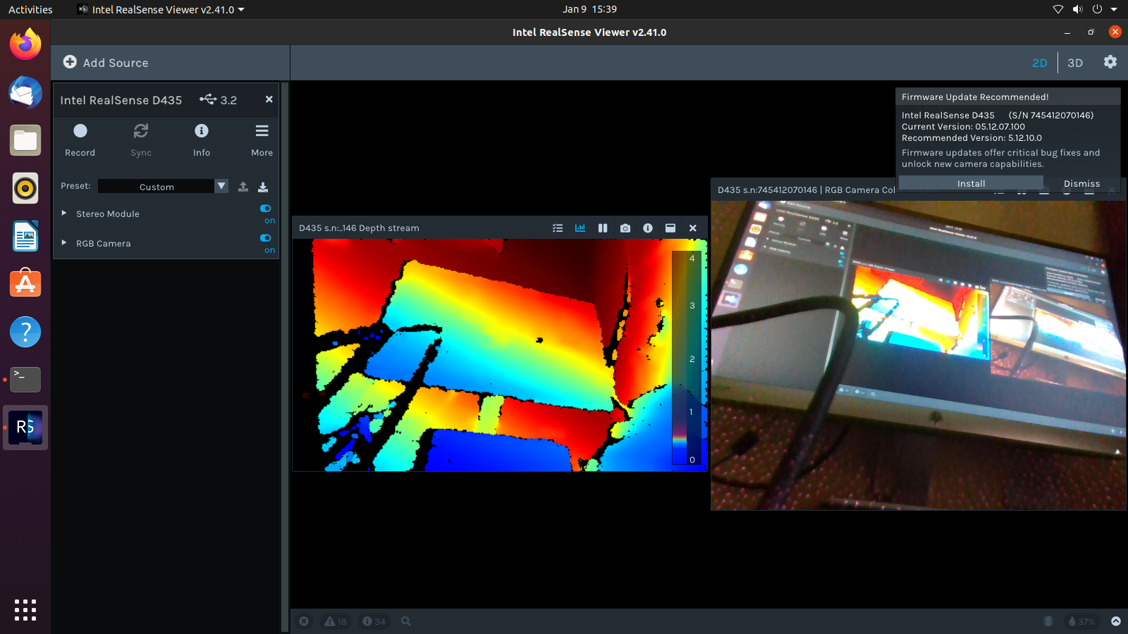The image size is (1128, 634).
Task: Click the RGB Camera color stream image
Action: click(918, 355)
